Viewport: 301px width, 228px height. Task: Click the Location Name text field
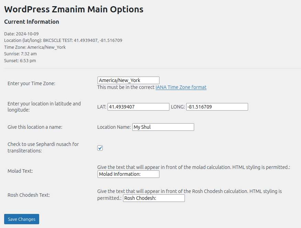pos(163,127)
